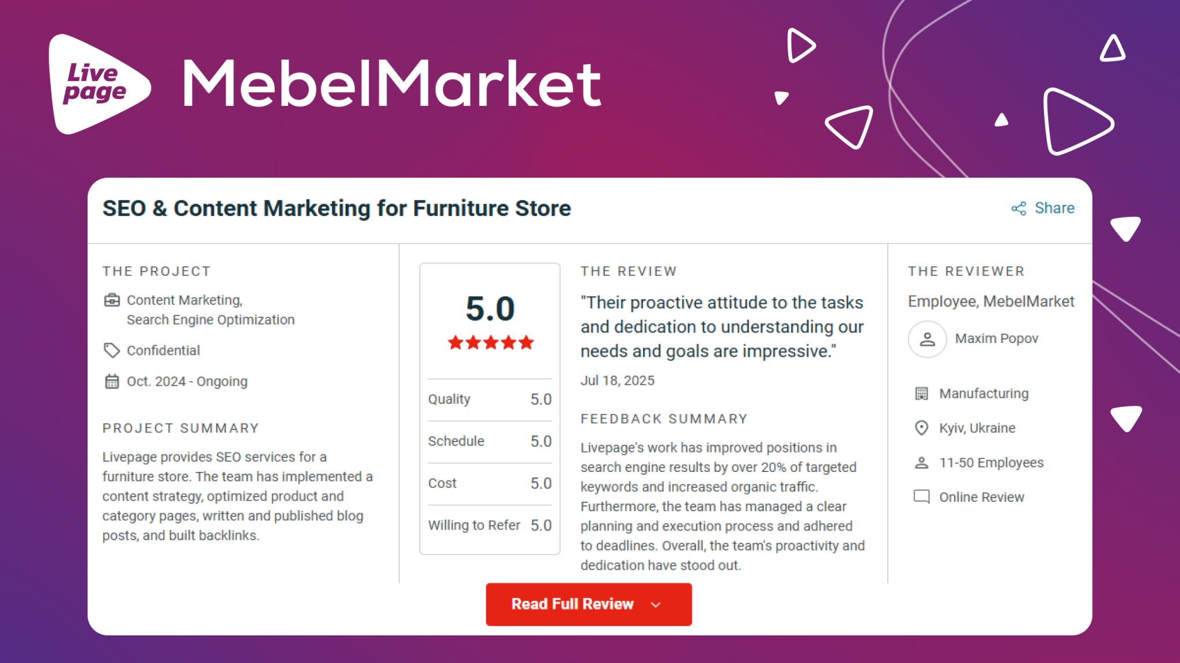The width and height of the screenshot is (1180, 663).
Task: Click the person icon beside 11-50 Employees
Action: pos(921,463)
